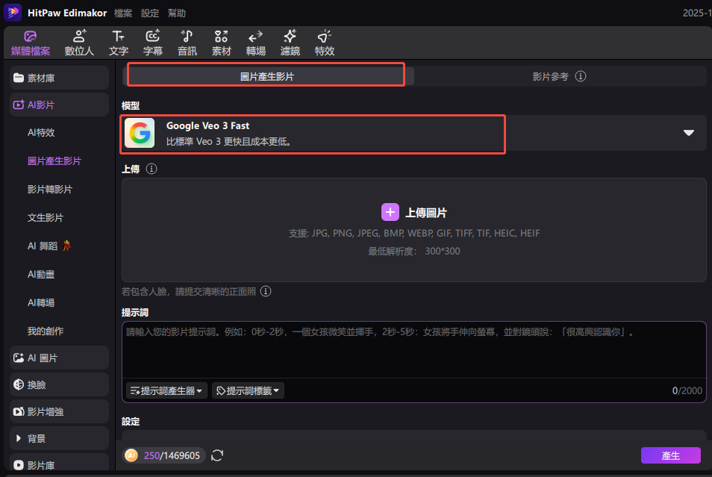Open the 轉場 transitions panel
The image size is (712, 477).
[255, 43]
